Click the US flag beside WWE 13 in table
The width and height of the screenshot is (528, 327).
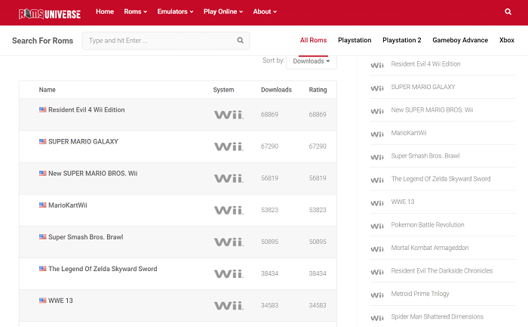click(x=43, y=301)
